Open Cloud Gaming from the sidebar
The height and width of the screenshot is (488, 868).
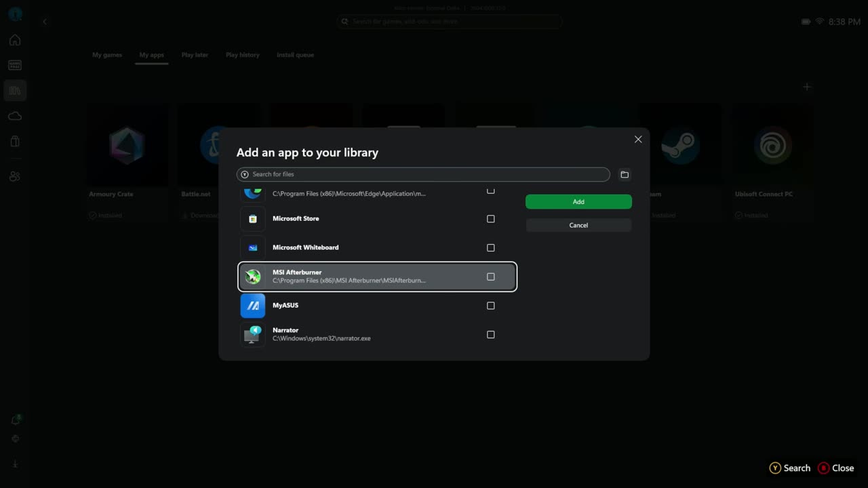[x=15, y=116]
